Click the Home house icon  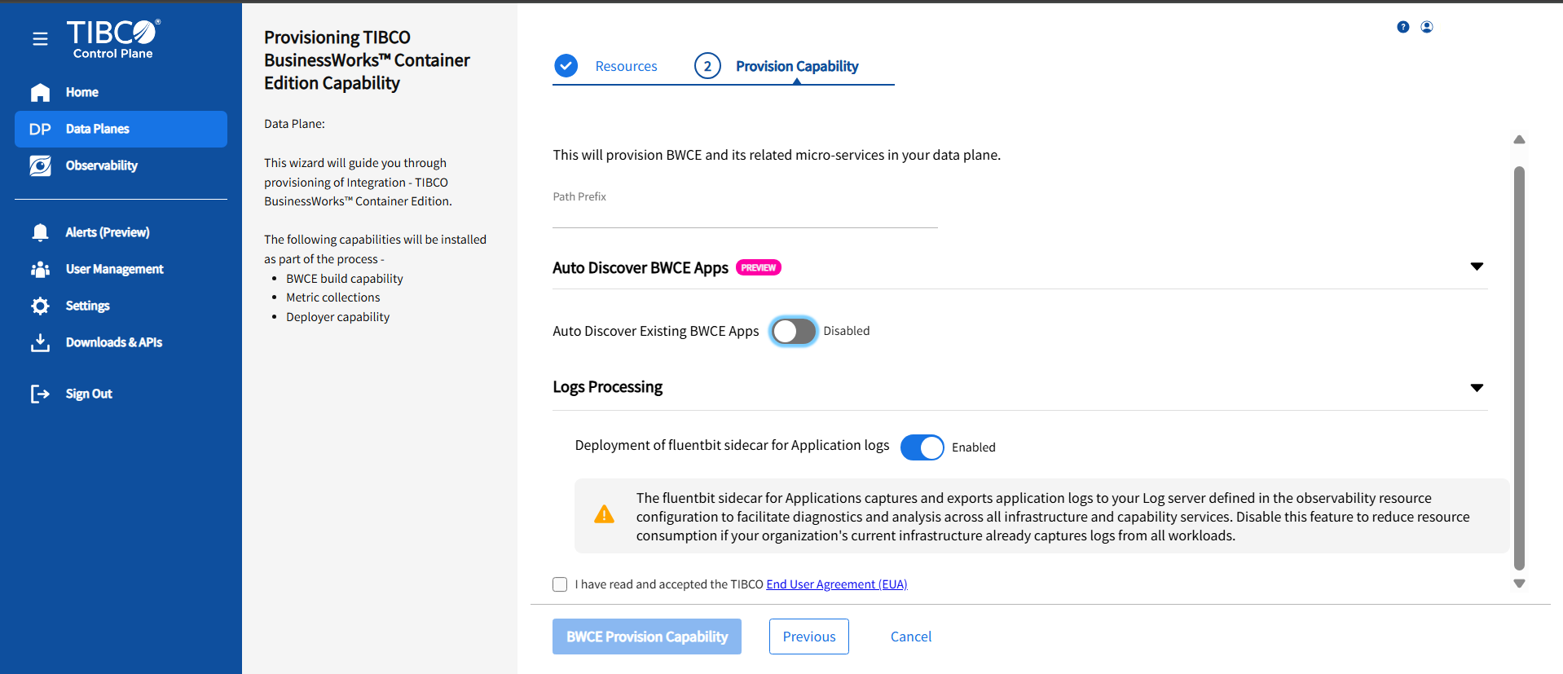pyautogui.click(x=40, y=93)
